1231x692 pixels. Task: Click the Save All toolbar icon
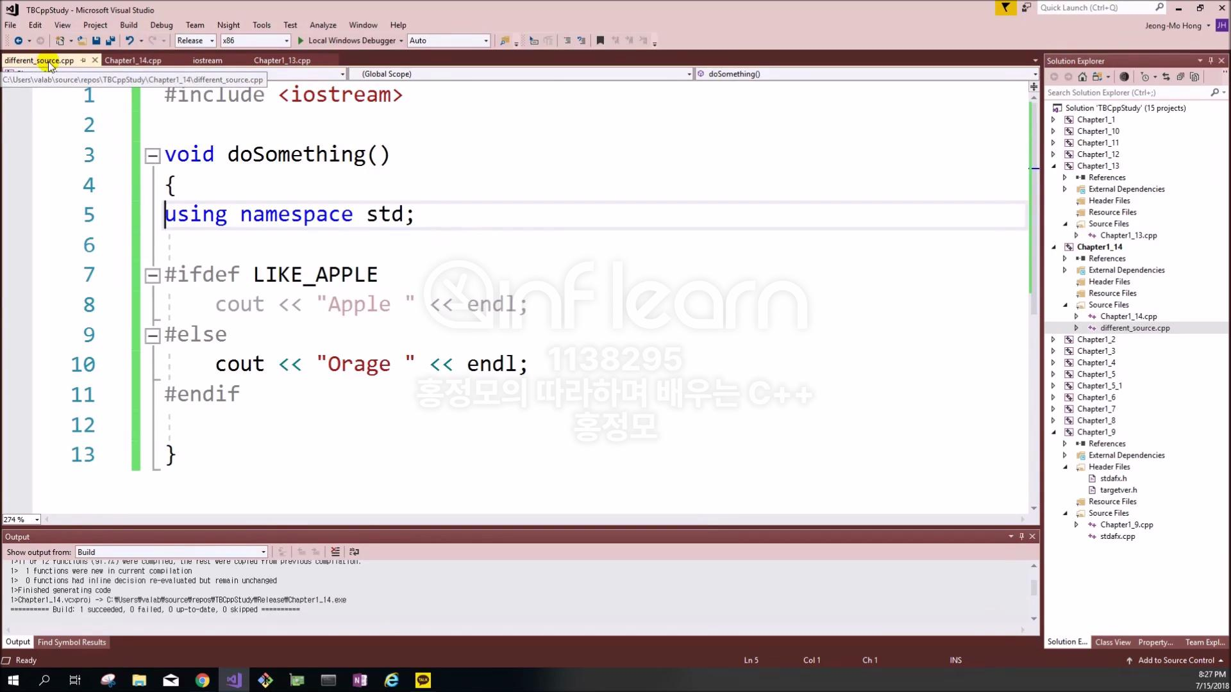pos(110,40)
